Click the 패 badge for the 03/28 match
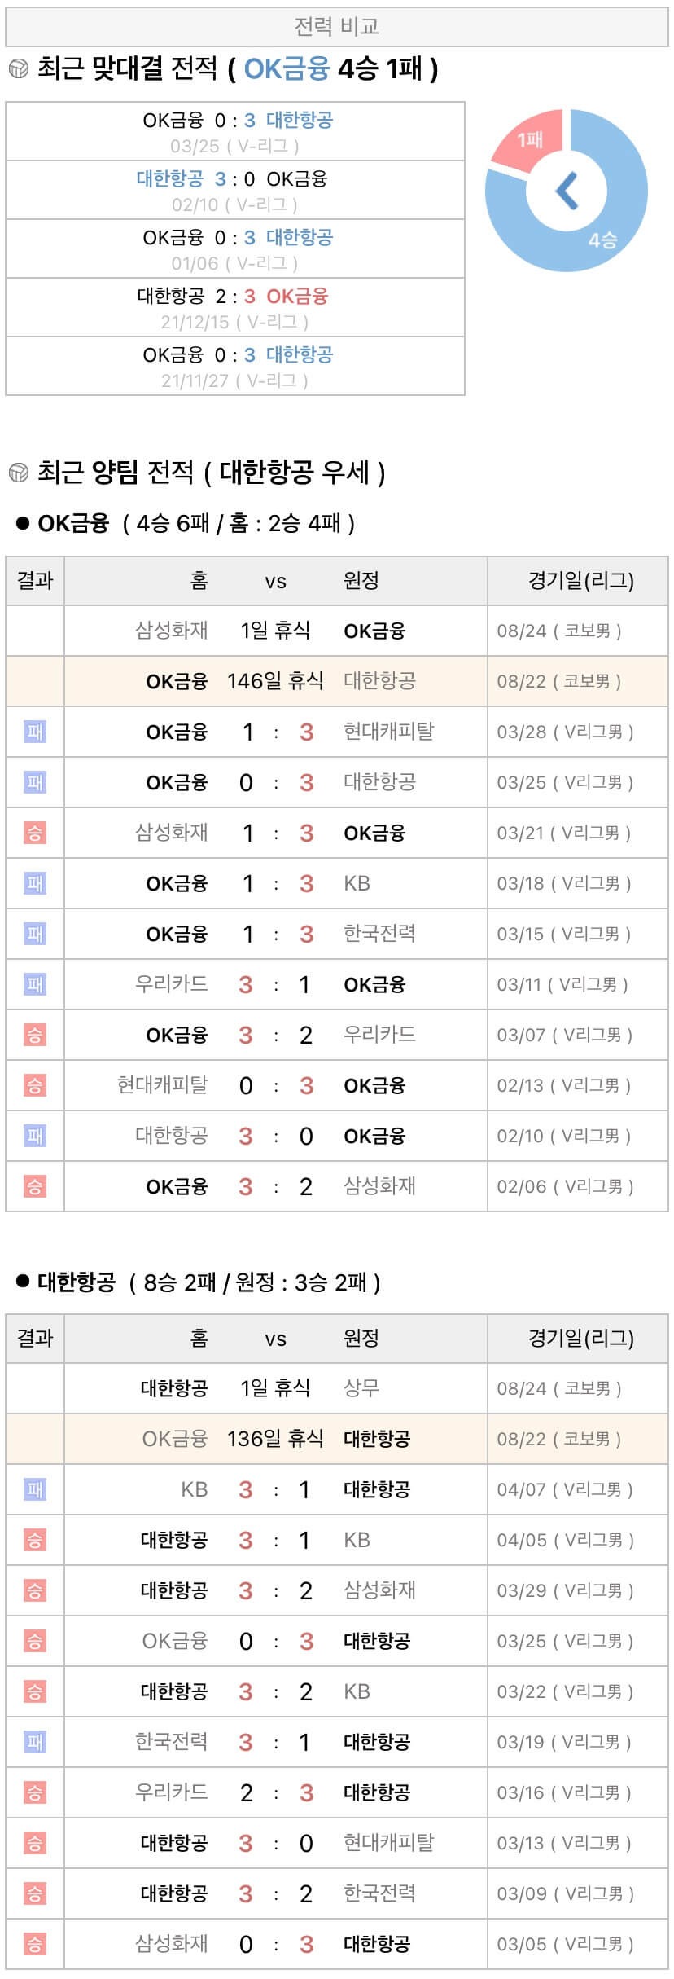The width and height of the screenshot is (674, 1979). (35, 732)
